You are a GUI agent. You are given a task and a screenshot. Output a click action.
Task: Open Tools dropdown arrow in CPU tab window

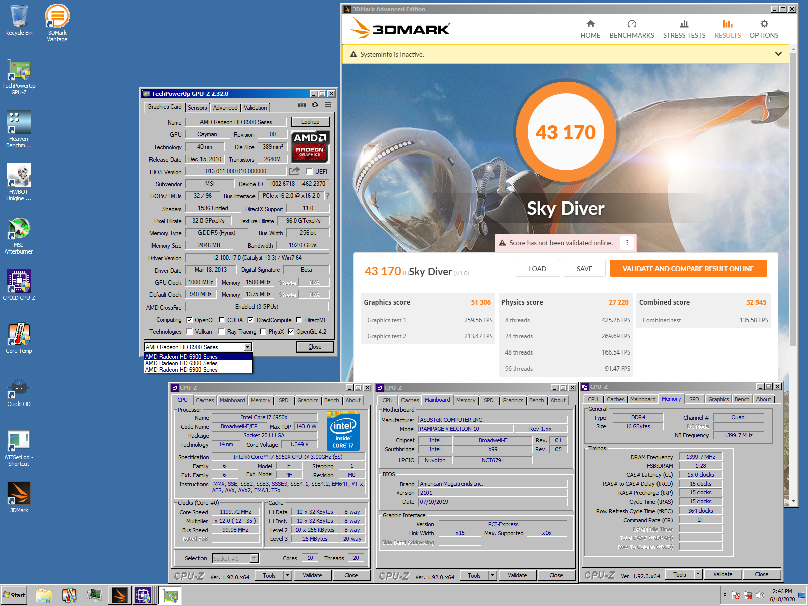[x=288, y=575]
